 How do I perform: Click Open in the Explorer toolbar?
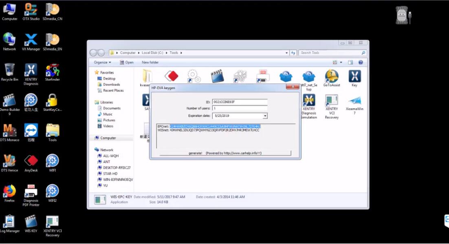[127, 62]
